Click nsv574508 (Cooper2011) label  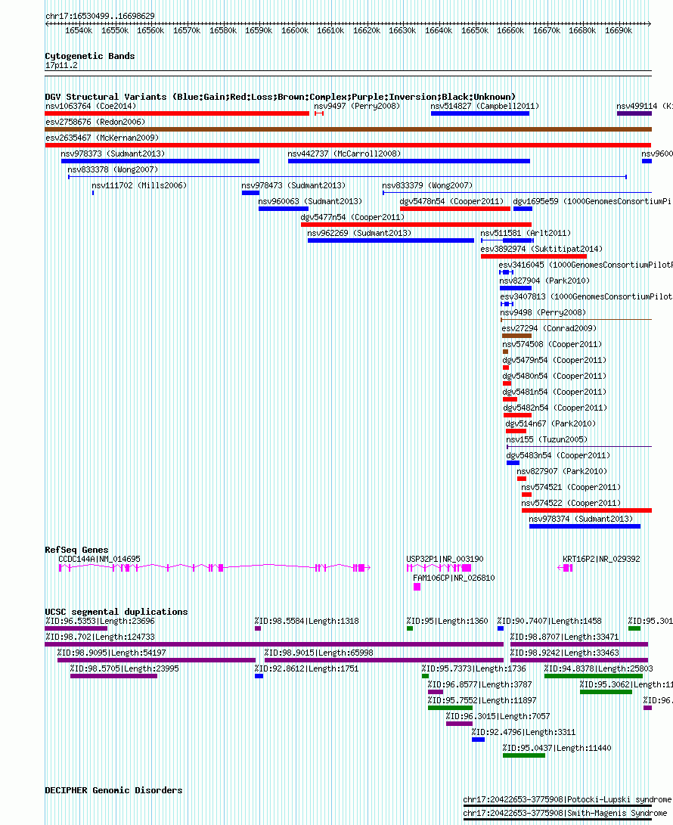[552, 344]
